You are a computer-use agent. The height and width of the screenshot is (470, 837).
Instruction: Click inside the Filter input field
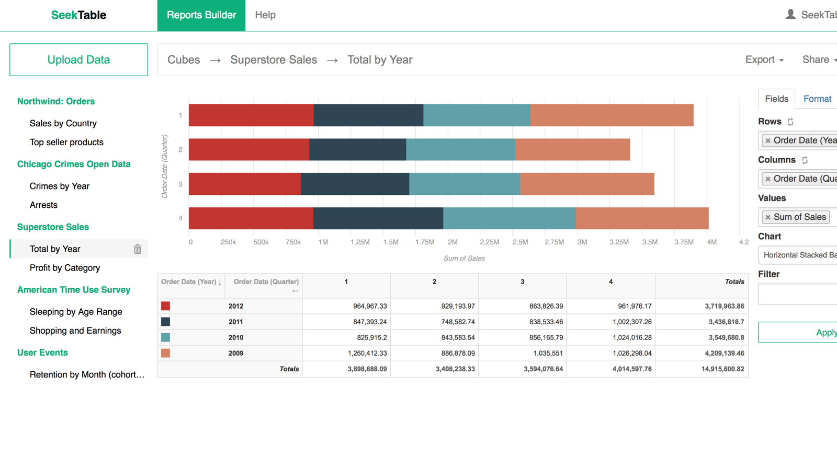point(797,293)
